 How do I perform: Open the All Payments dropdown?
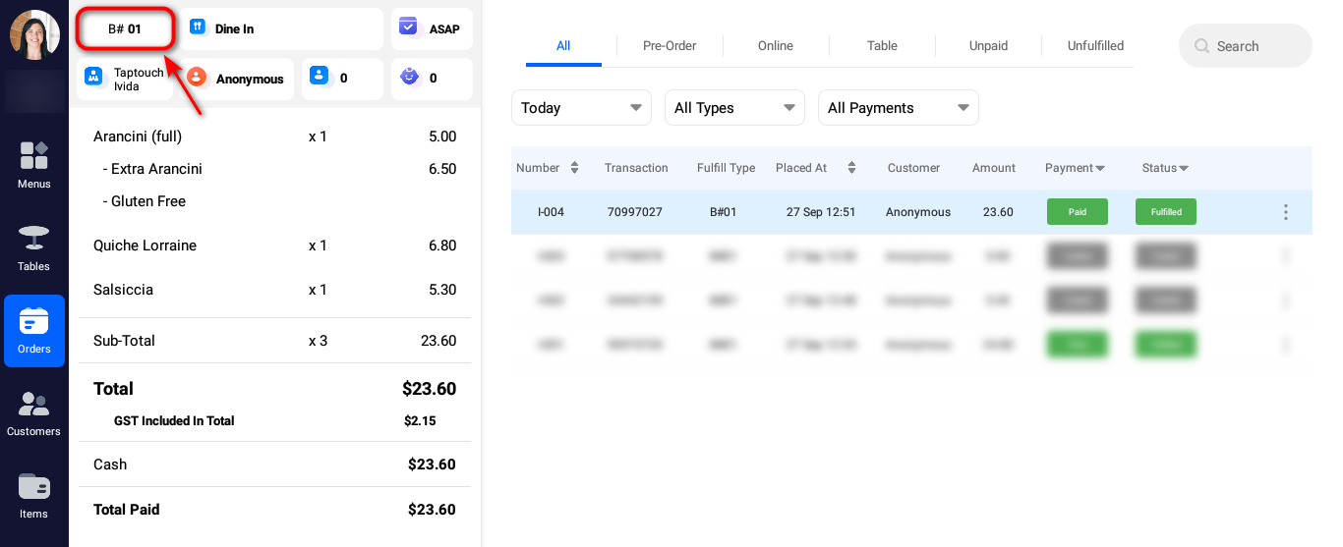[x=898, y=108]
